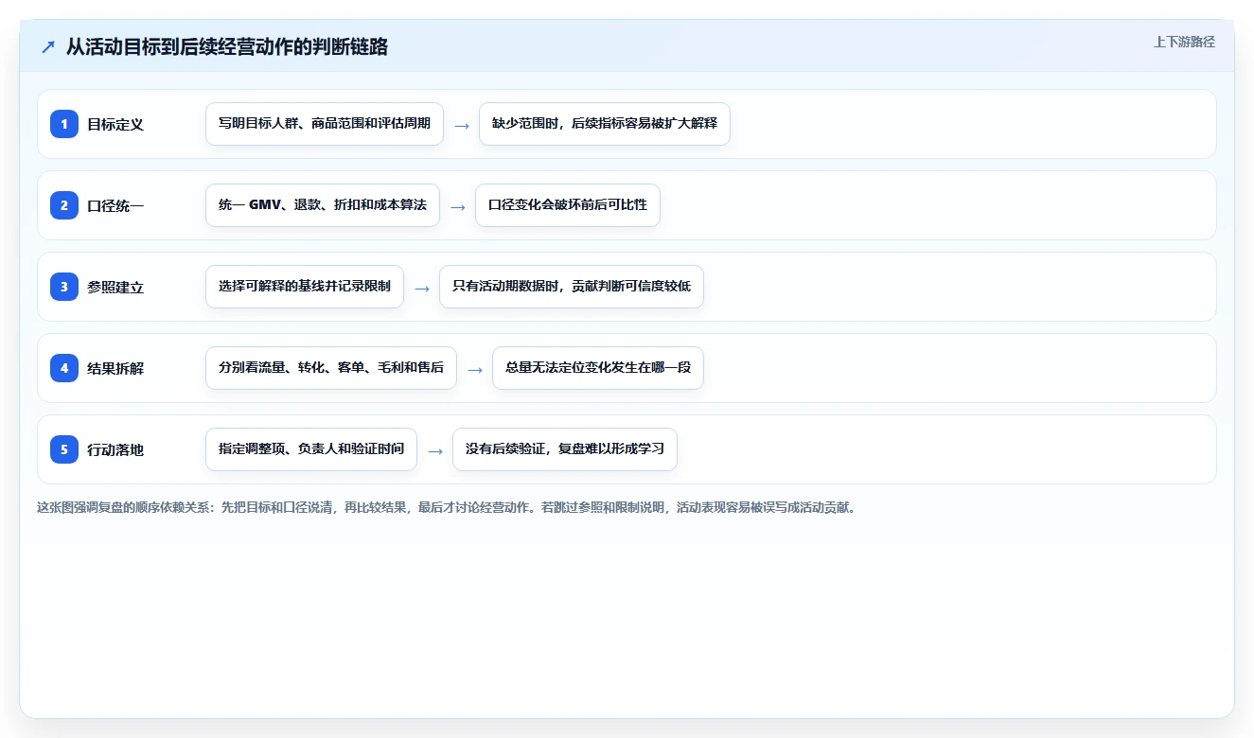Viewport: 1254px width, 738px height.
Task: Select the 参照建立 step label
Action: tap(115, 287)
